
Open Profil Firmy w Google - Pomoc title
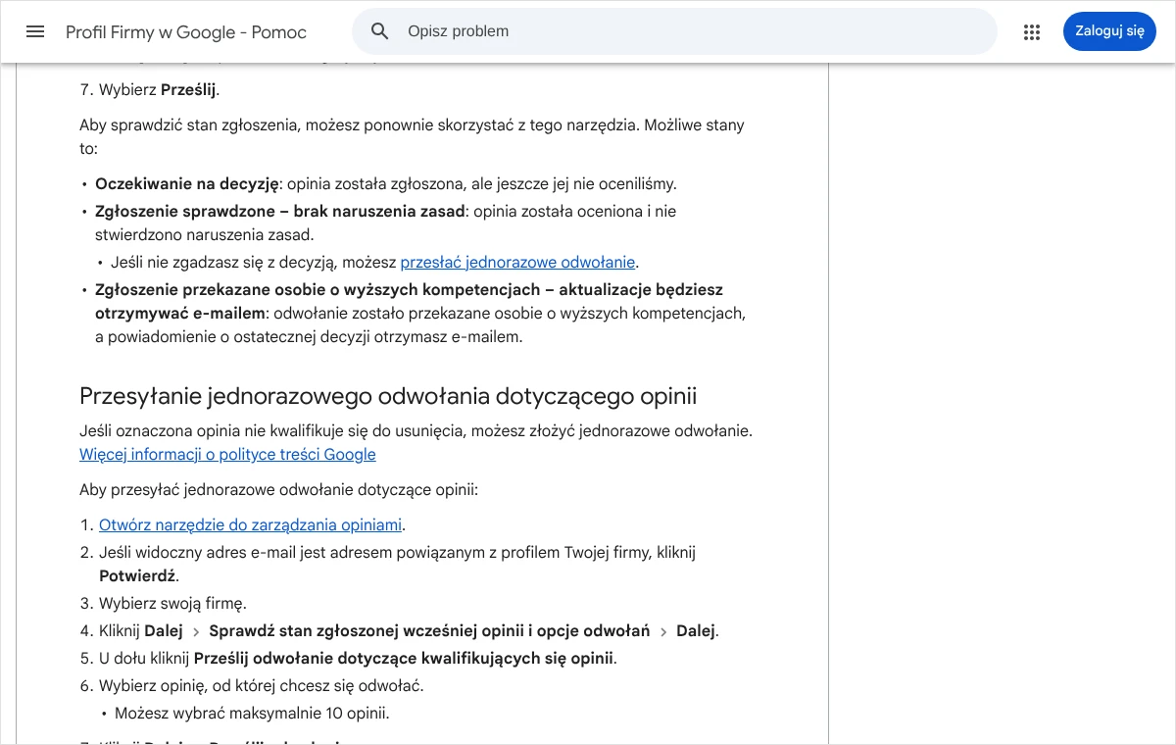coord(186,32)
